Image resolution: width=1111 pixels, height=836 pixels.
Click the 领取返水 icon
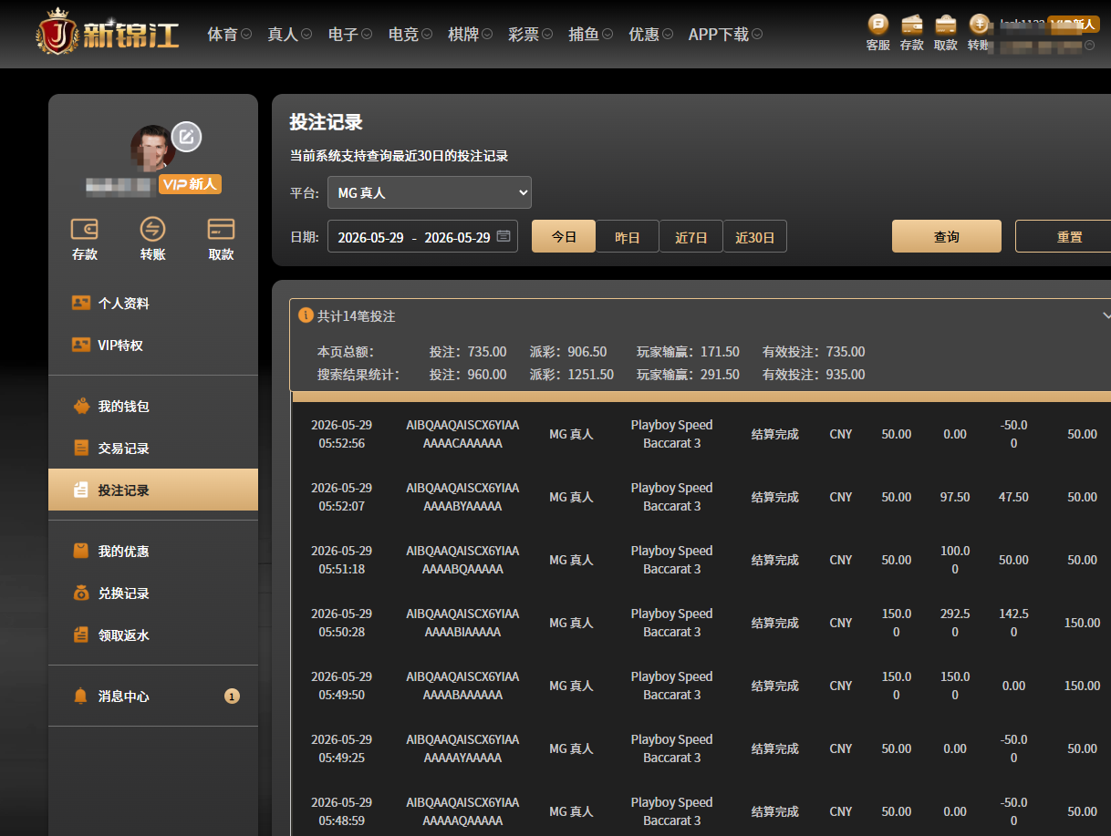coord(81,635)
